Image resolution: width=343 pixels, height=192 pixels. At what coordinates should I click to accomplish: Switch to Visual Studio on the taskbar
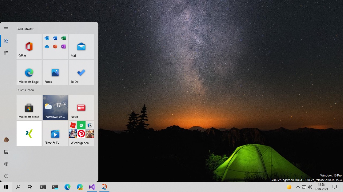(92, 187)
